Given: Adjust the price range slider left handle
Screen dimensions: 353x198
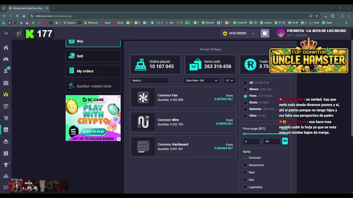Looking at the screenshot, I should click(x=244, y=134).
